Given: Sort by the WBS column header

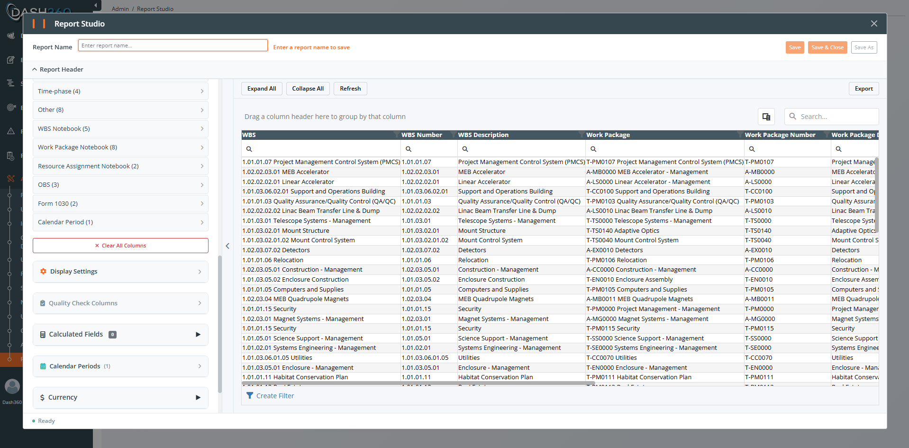Looking at the screenshot, I should 321,135.
